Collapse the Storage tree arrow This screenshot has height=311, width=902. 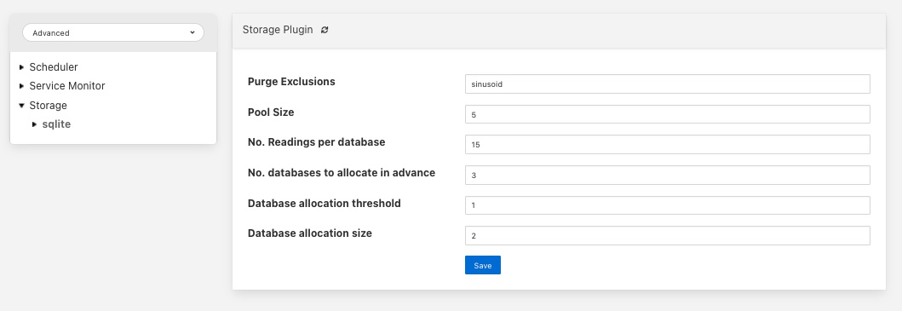22,106
